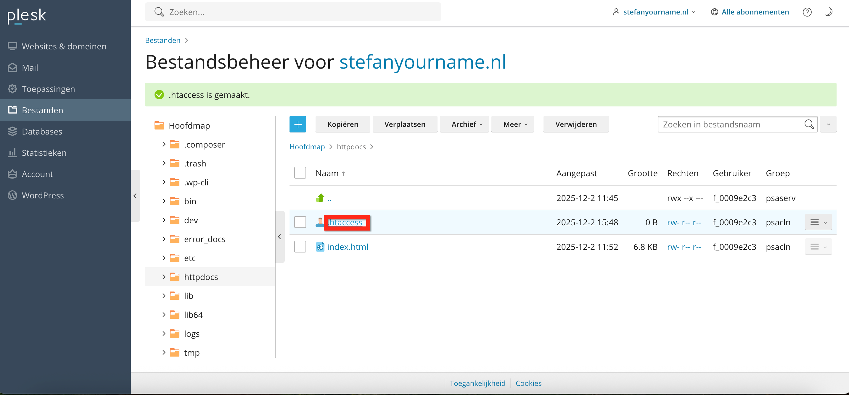Screen dimensions: 849x395
Task: Tick the select-all checkbox beside Naam
Action: point(300,173)
